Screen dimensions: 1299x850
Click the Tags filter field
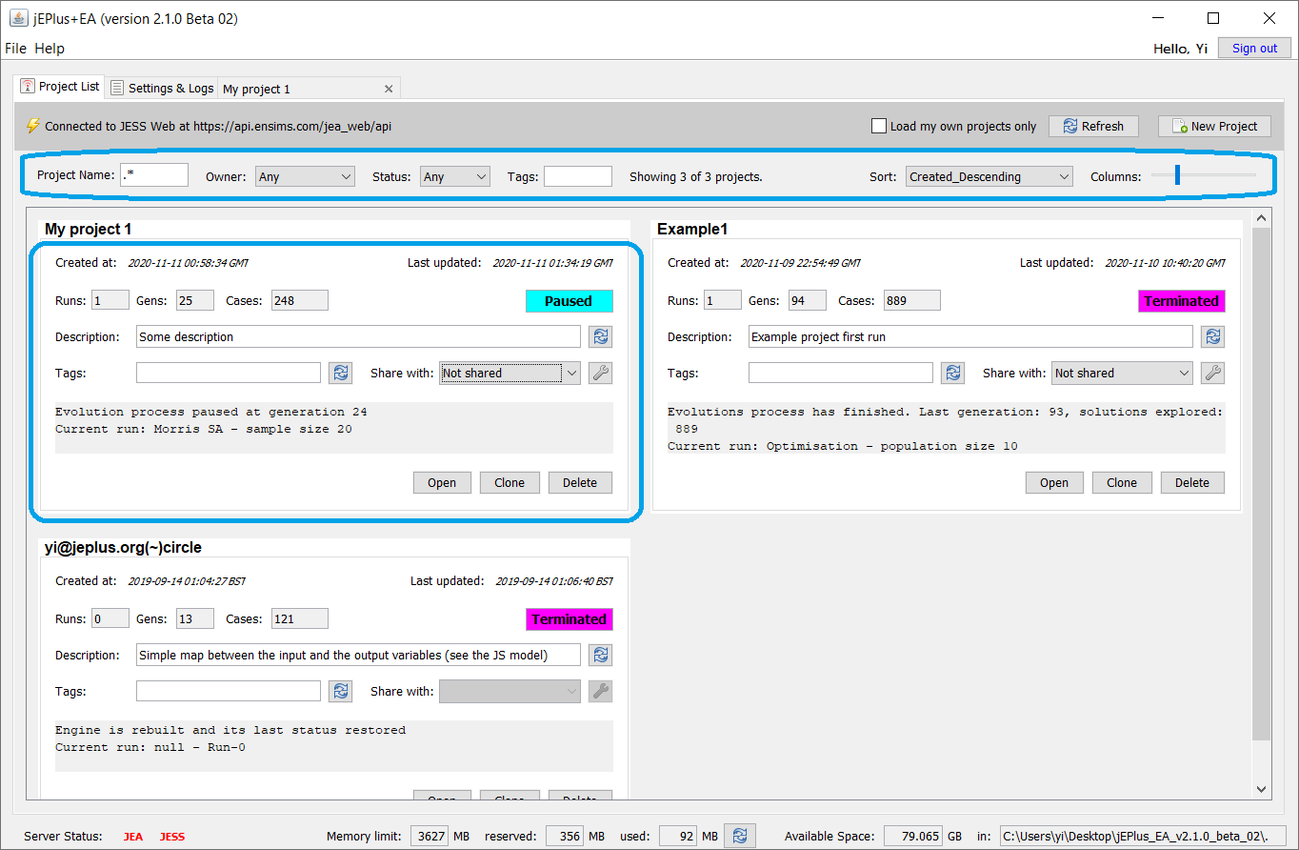(578, 176)
